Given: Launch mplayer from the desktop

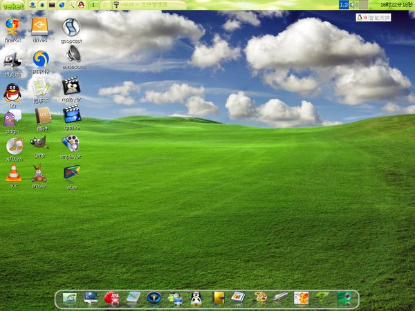Looking at the screenshot, I should click(71, 86).
